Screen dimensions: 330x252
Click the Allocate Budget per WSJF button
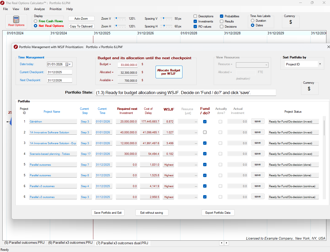coord(169,72)
